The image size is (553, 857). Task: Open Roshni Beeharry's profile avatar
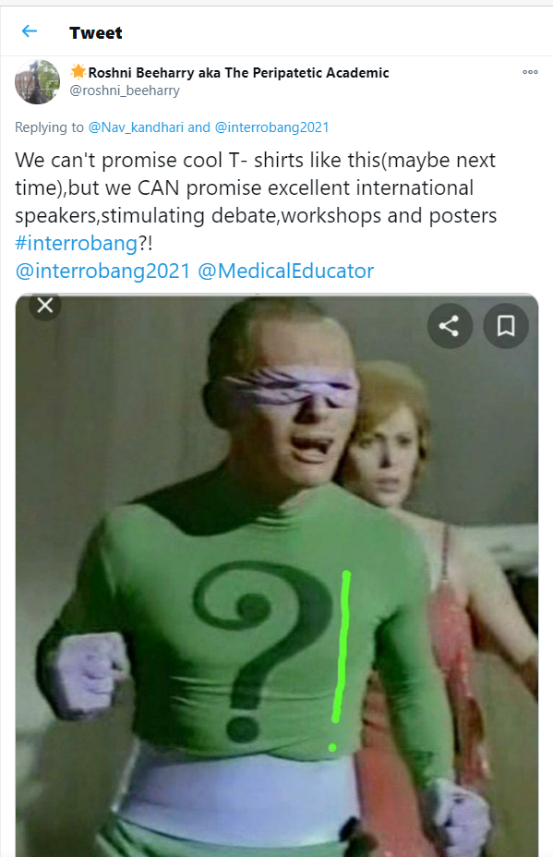point(37,82)
